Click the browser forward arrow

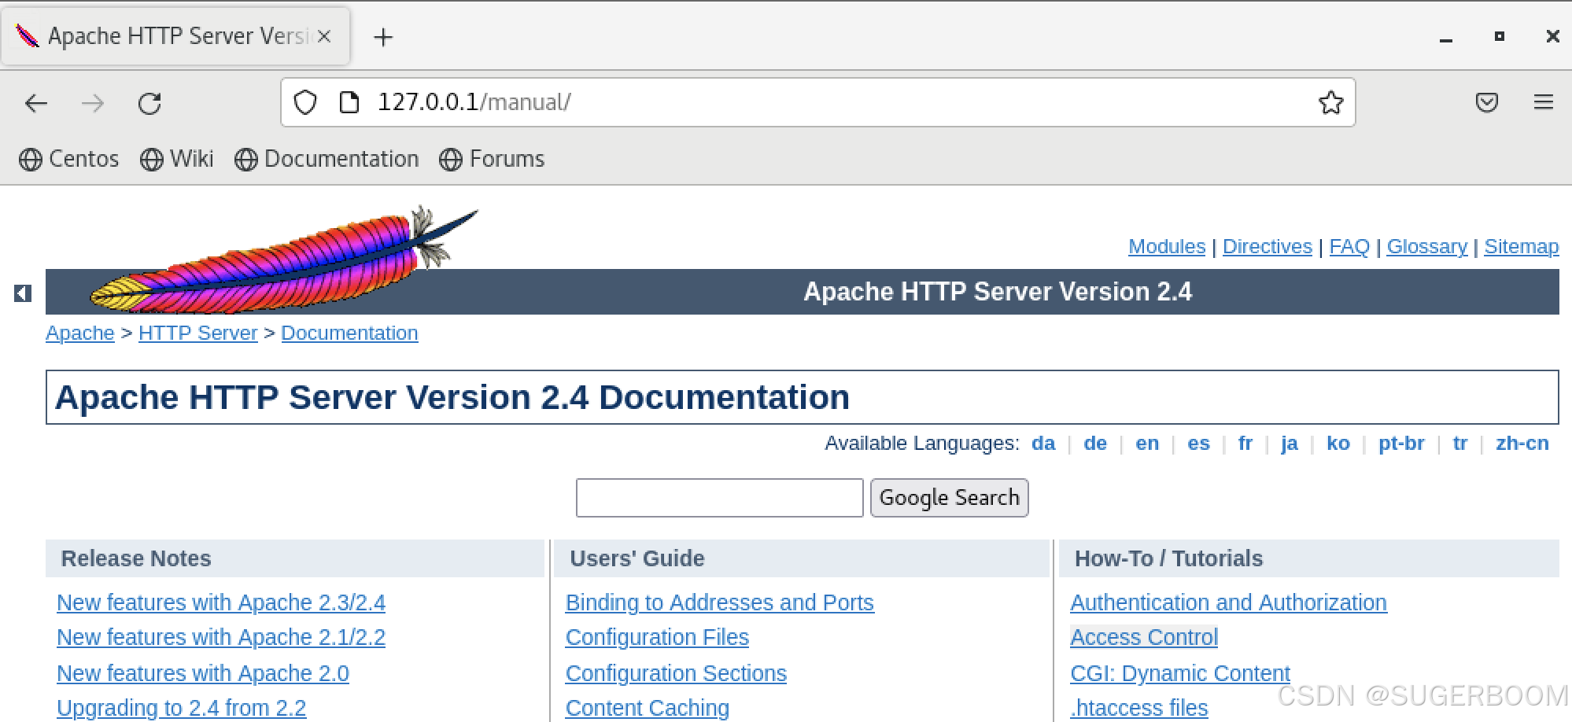click(93, 103)
